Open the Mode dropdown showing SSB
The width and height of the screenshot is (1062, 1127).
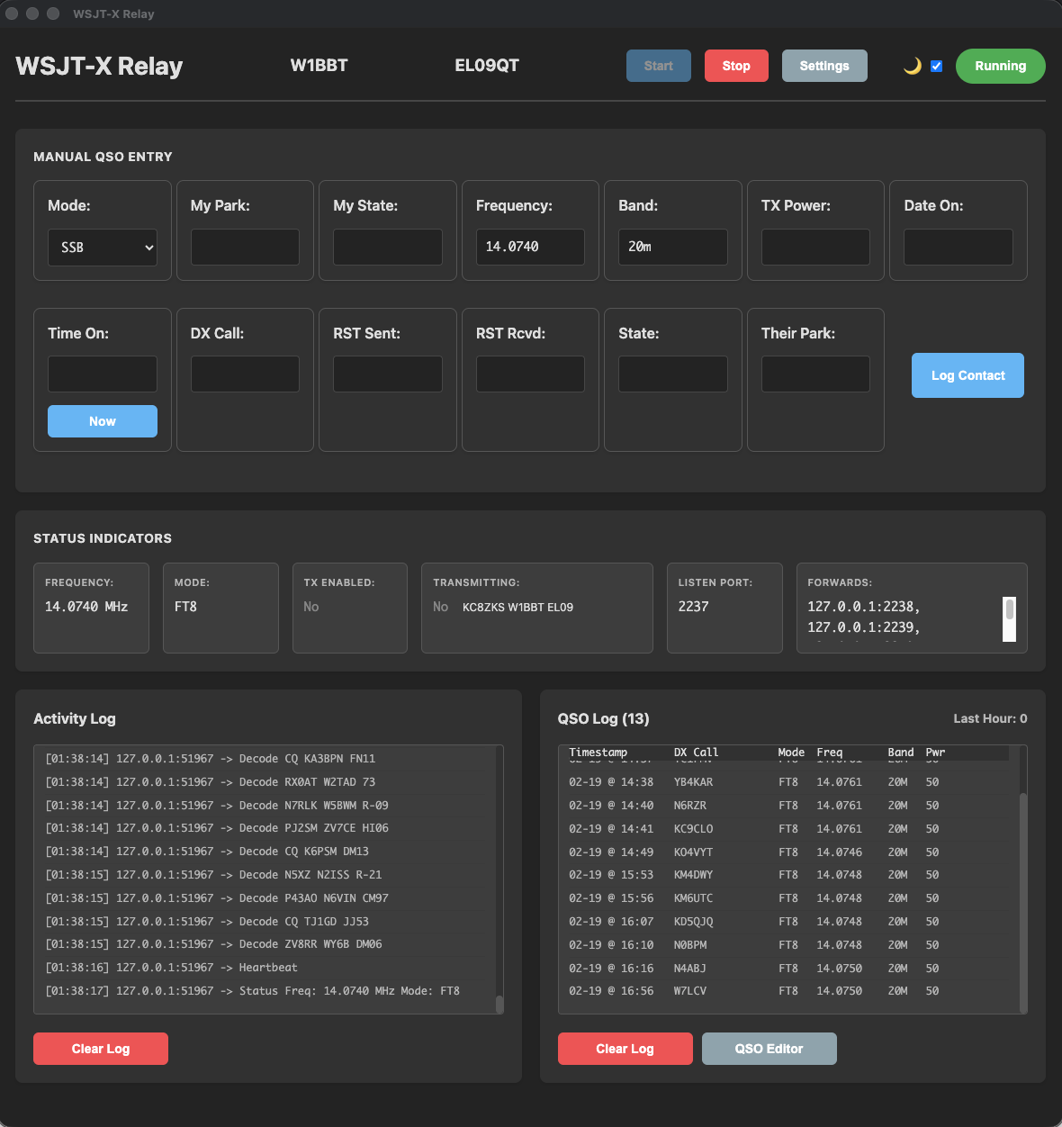click(102, 248)
